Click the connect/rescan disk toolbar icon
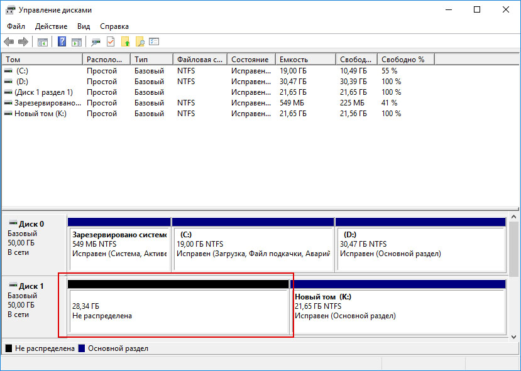The height and width of the screenshot is (371, 521). (96, 42)
